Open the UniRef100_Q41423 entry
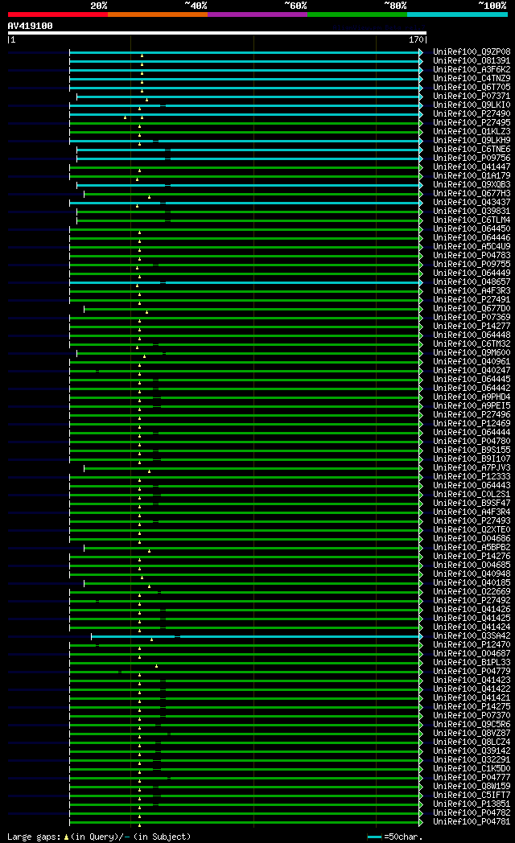 pyautogui.click(x=472, y=680)
